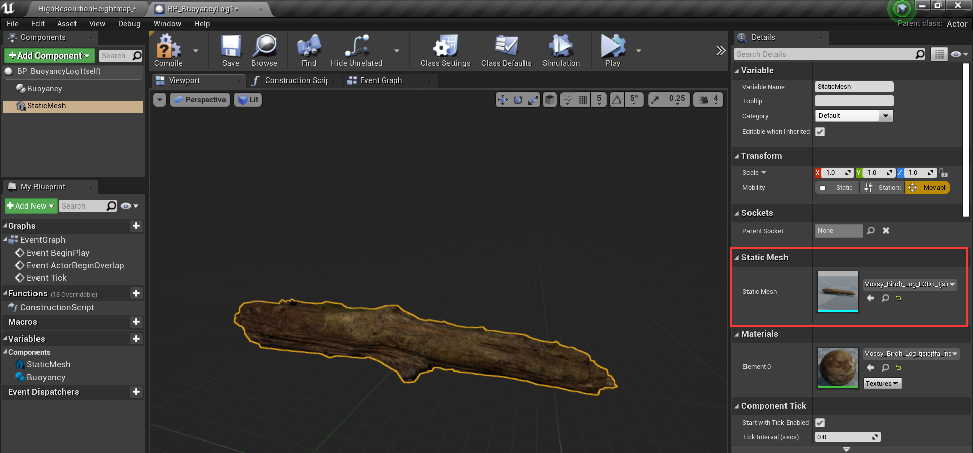Image resolution: width=973 pixels, height=453 pixels.
Task: Click Add Component button
Action: tap(49, 56)
